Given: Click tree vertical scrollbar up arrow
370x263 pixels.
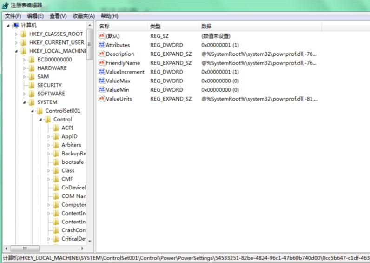Looking at the screenshot, I should (x=90, y=25).
